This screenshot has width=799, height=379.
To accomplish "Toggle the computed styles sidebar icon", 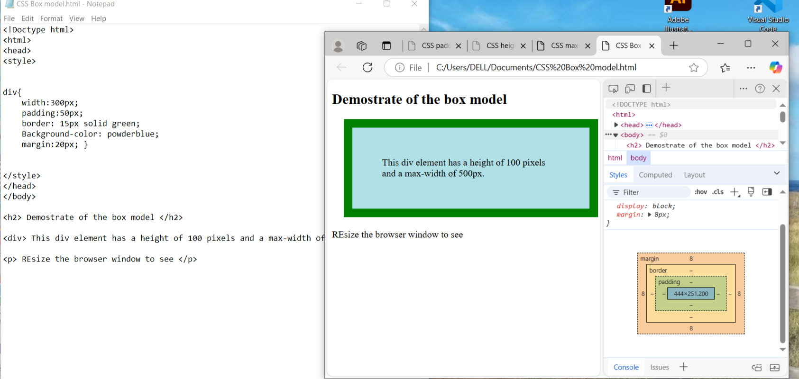I will pyautogui.click(x=767, y=192).
